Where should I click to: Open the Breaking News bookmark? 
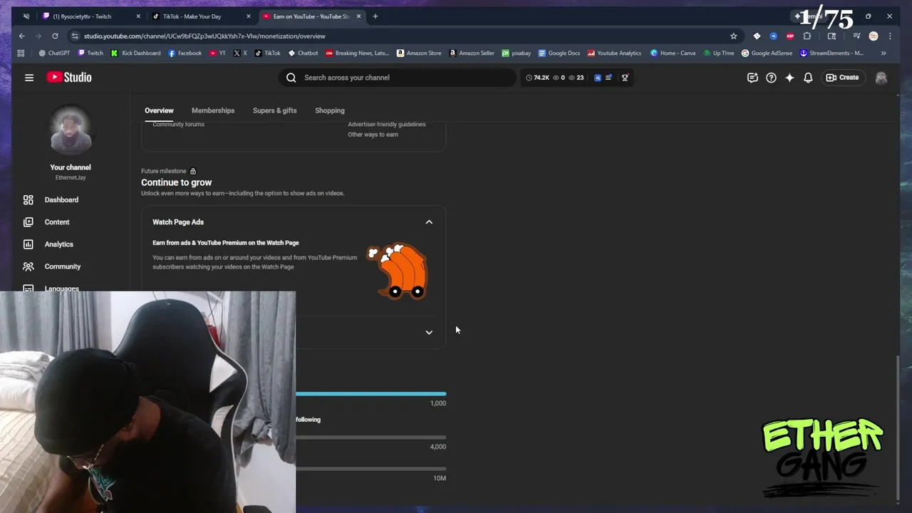[x=358, y=53]
